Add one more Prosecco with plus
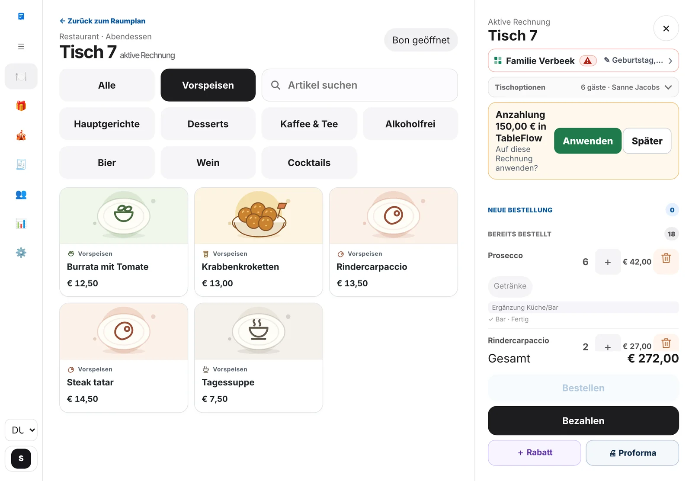This screenshot has height=481, width=692. click(608, 262)
